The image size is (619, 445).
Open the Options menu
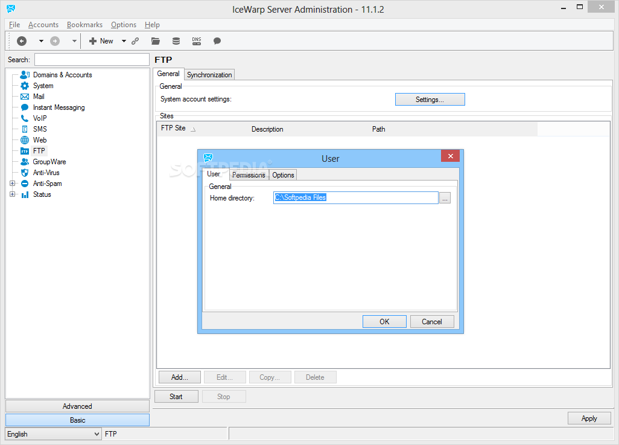124,25
